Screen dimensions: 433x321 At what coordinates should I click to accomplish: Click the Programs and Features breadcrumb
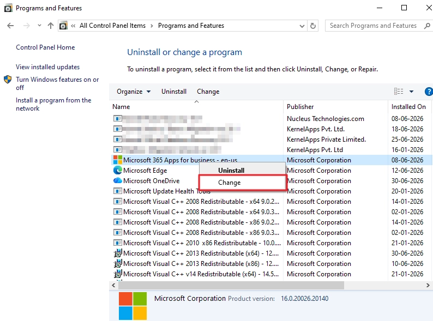[x=191, y=26]
